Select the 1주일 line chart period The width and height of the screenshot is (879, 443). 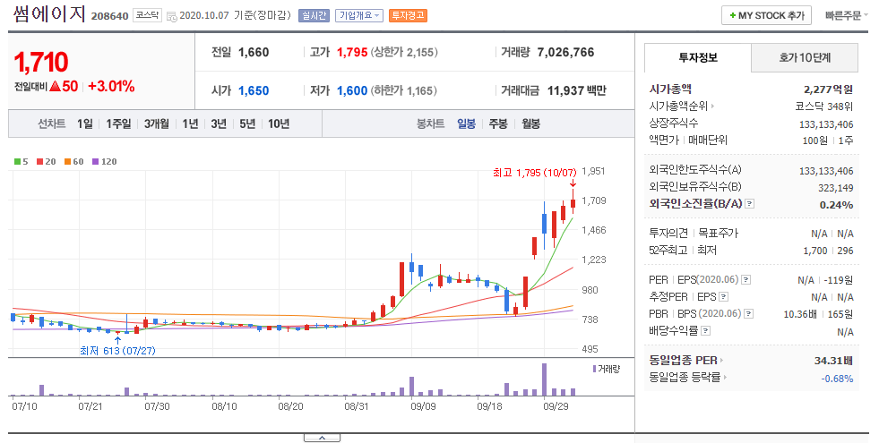[x=118, y=124]
